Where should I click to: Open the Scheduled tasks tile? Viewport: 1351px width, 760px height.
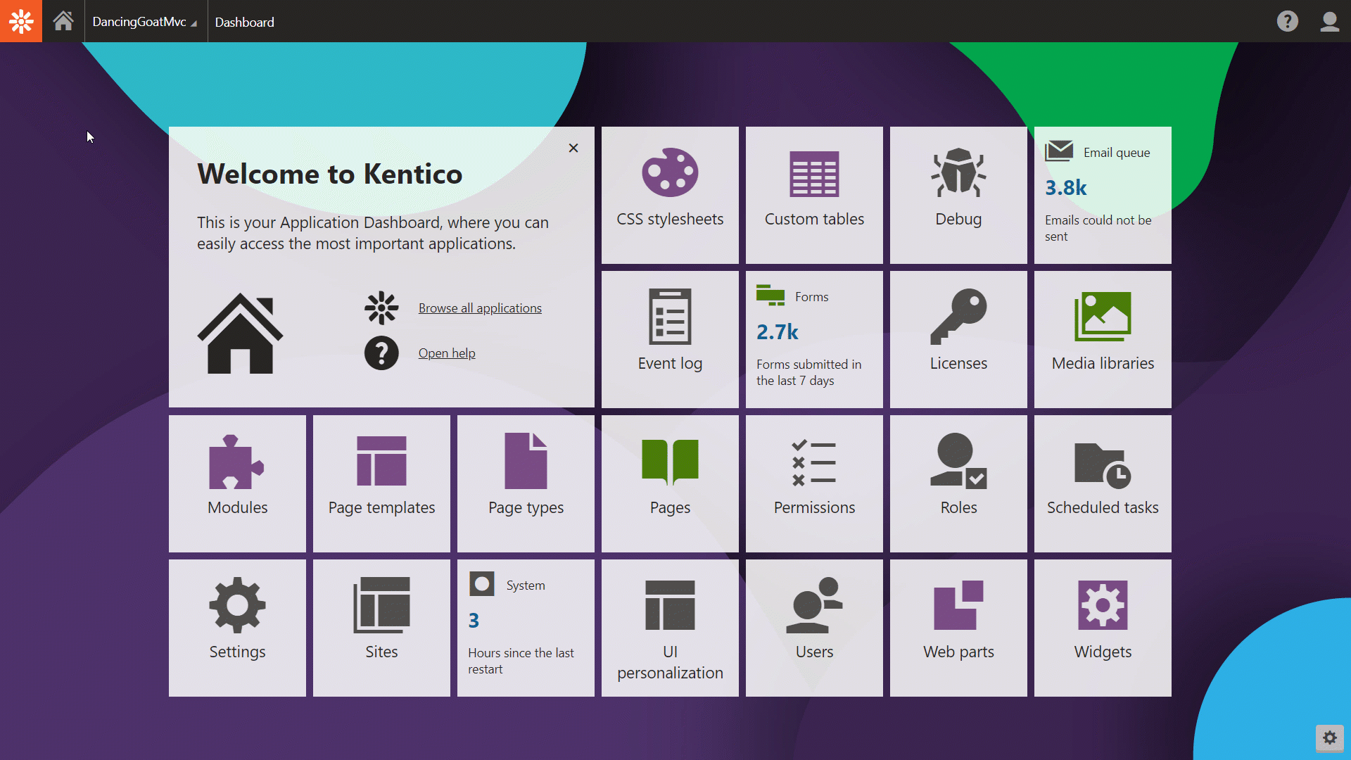point(1103,483)
